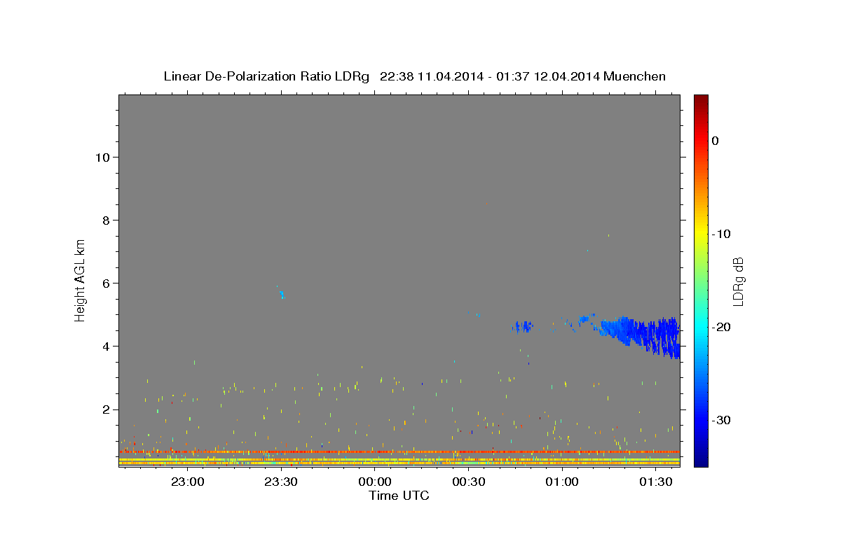This screenshot has height=560, width=841.
Task: Click the light blue cloud segment near 01:07
Action: tap(587, 318)
